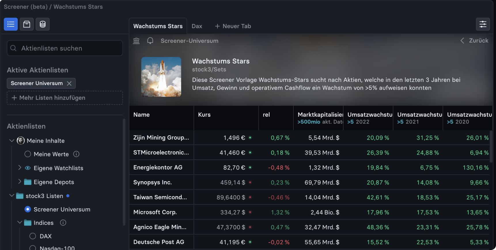Viewport: 496px width, 250px height.
Task: Click the Indices folder icon
Action: (x=28, y=223)
